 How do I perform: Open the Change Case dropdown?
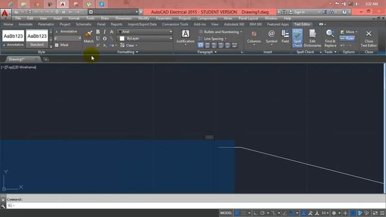(113, 45)
